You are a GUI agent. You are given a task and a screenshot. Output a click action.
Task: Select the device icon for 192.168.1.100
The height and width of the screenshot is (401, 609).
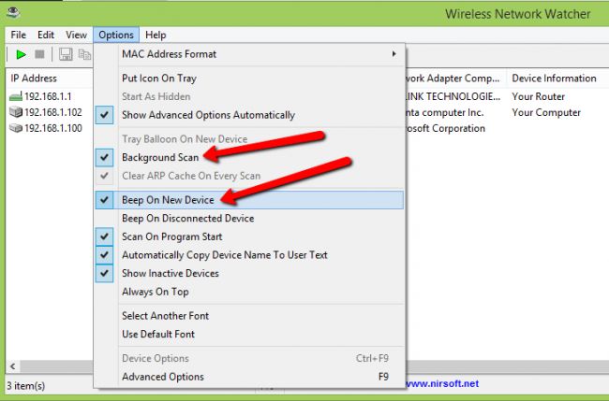[16, 128]
